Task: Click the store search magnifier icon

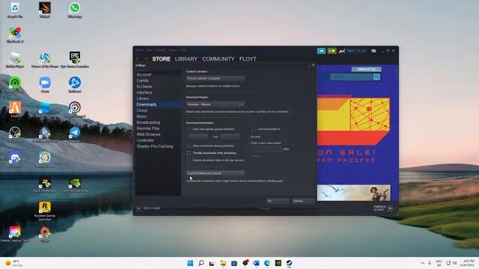Action: tap(376, 77)
